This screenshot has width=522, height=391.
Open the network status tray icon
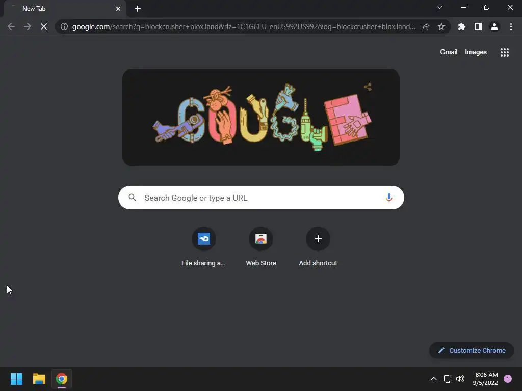(x=448, y=379)
